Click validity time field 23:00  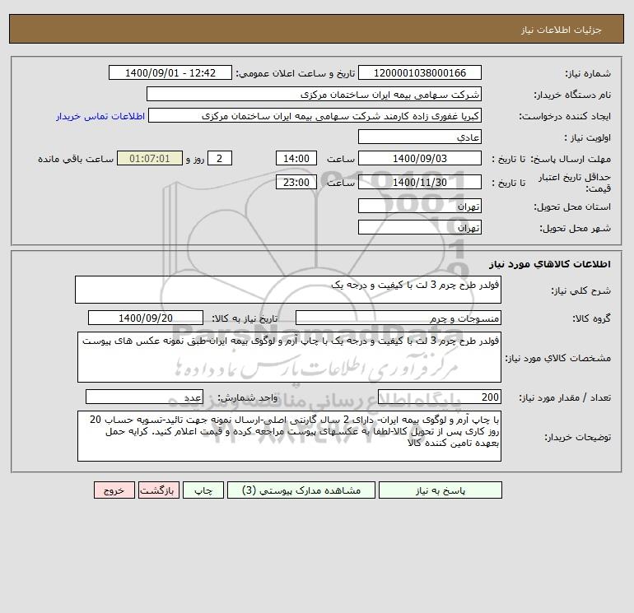click(296, 182)
